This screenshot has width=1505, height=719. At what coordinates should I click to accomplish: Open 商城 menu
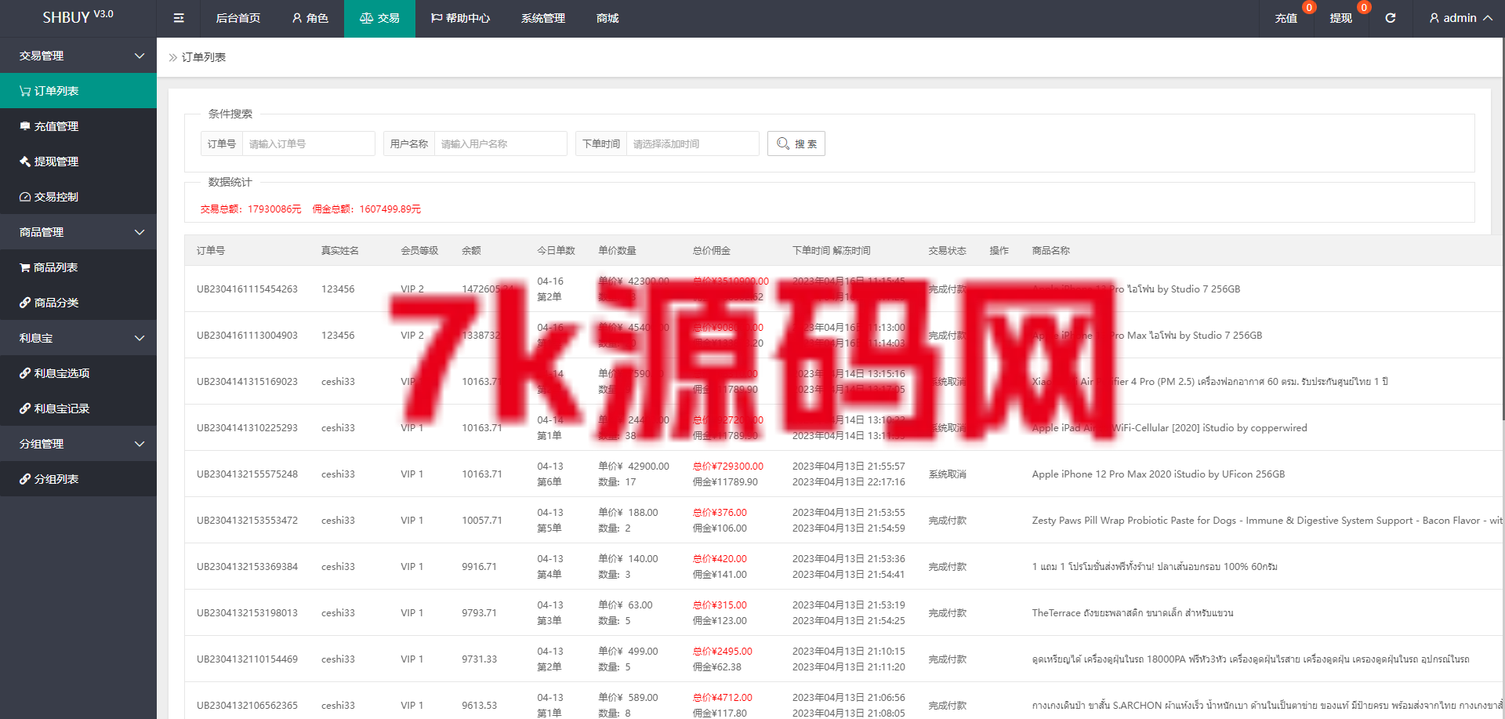(607, 18)
